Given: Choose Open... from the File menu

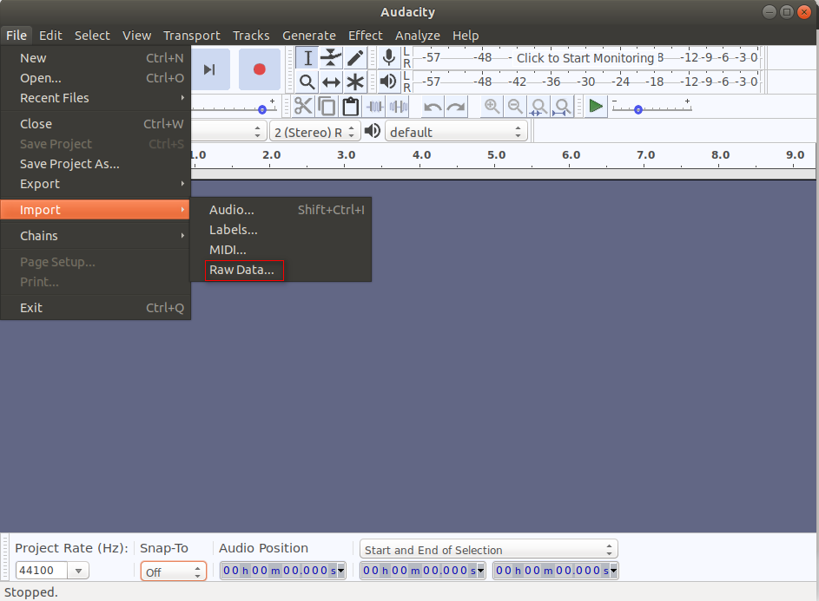Looking at the screenshot, I should pos(96,78).
